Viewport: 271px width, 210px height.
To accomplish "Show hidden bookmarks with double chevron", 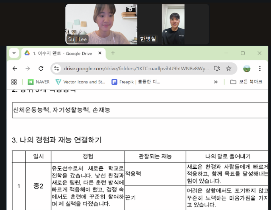I will tap(216, 82).
